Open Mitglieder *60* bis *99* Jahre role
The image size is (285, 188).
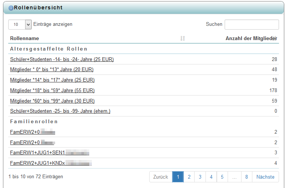[x=52, y=101]
